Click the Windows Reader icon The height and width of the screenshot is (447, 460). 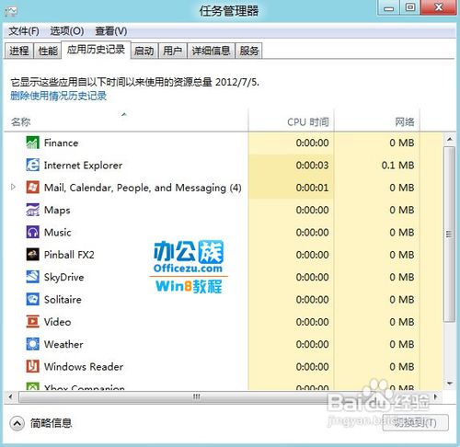pos(32,366)
